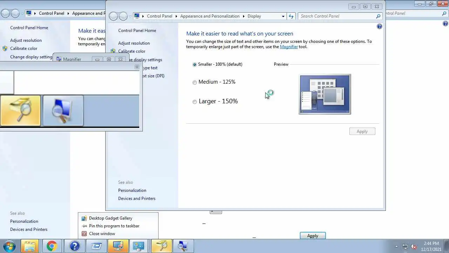Open the Windows Start menu
This screenshot has height=253, width=449.
(x=9, y=246)
